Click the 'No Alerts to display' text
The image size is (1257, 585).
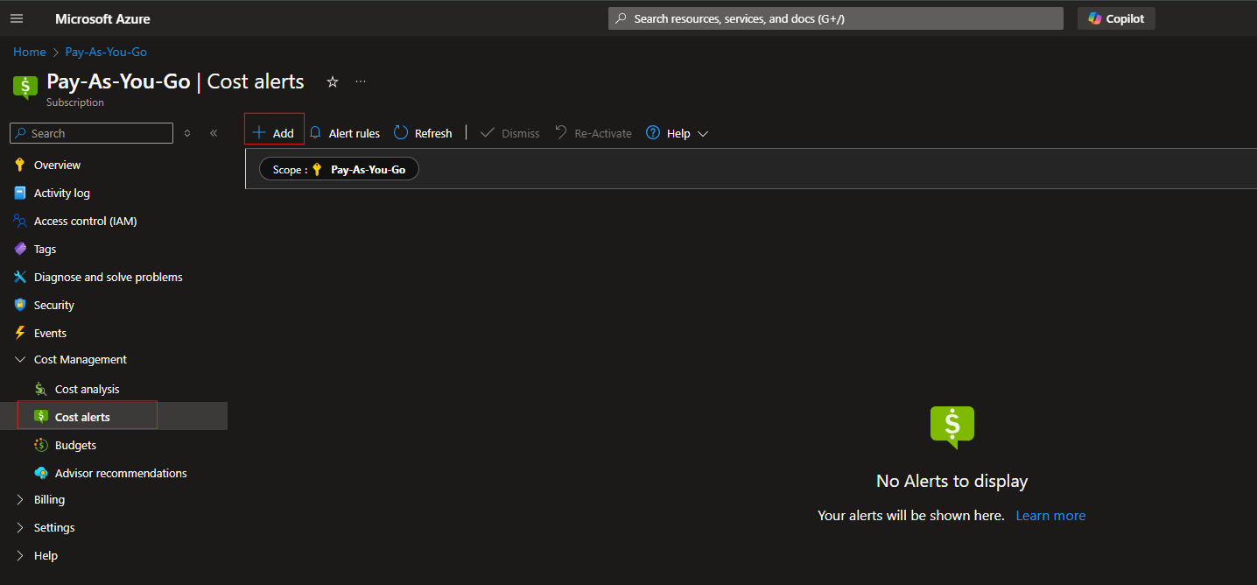pos(952,481)
